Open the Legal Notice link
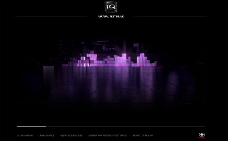 (x=46, y=135)
